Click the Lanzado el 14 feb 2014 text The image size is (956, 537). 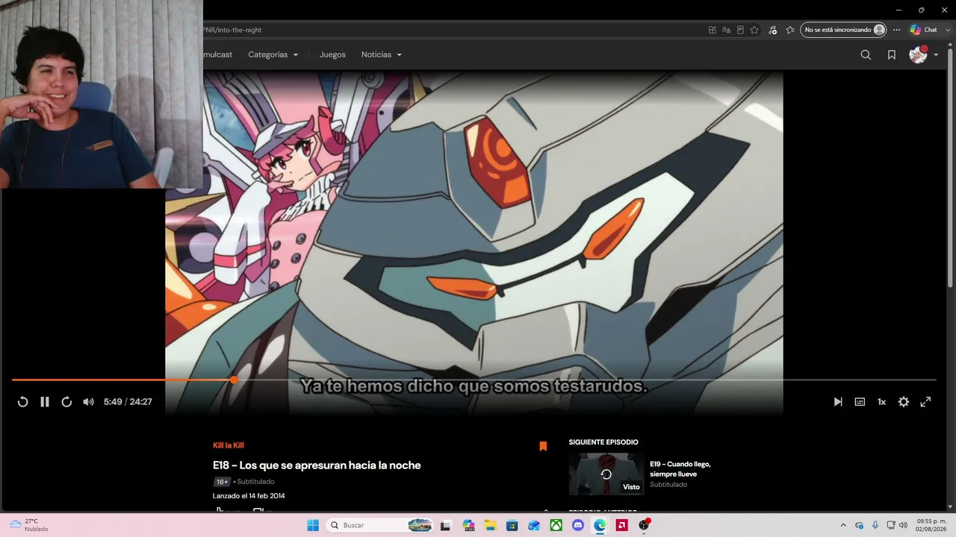click(x=249, y=496)
